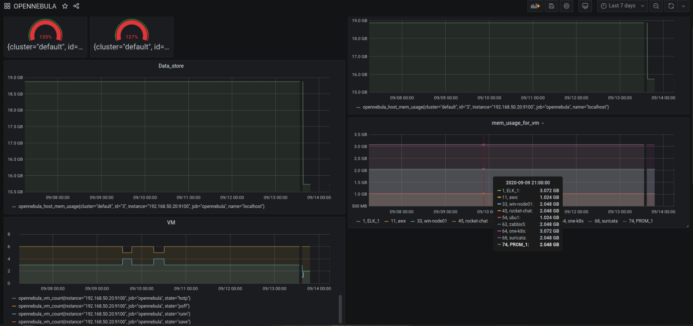Click the VM panel legend scrollbar
This screenshot has width=693, height=326.
[x=340, y=309]
